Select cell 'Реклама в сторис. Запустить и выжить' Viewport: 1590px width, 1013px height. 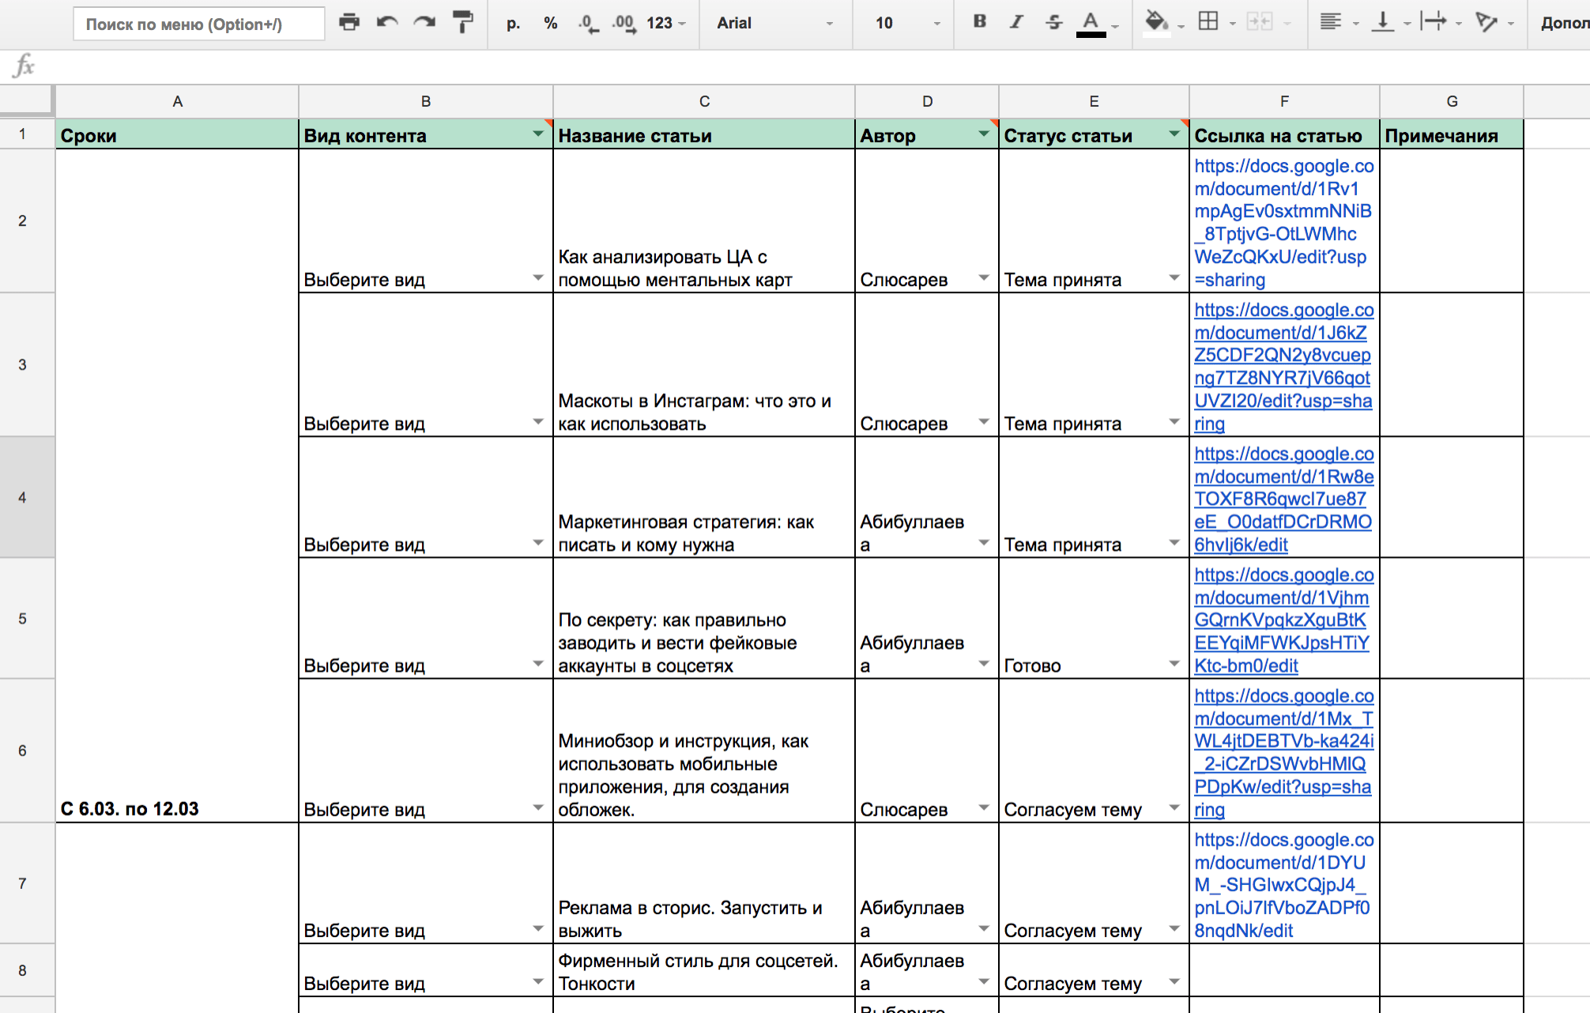point(704,883)
